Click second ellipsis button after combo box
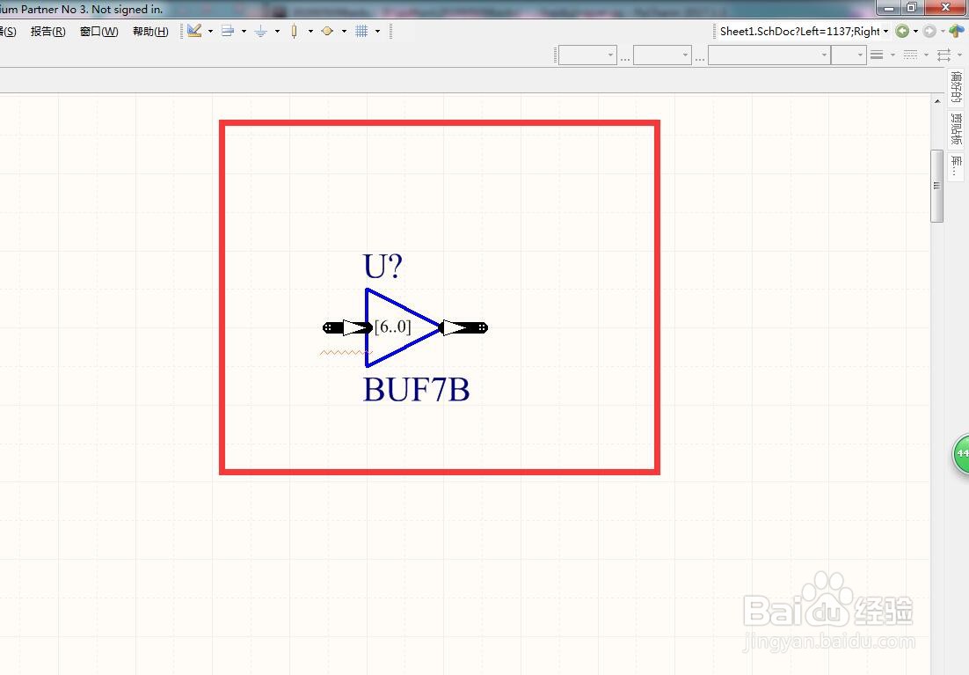 (x=700, y=57)
